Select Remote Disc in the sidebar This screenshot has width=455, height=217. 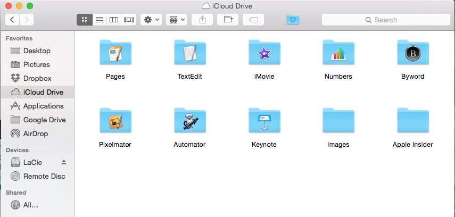pyautogui.click(x=37, y=176)
